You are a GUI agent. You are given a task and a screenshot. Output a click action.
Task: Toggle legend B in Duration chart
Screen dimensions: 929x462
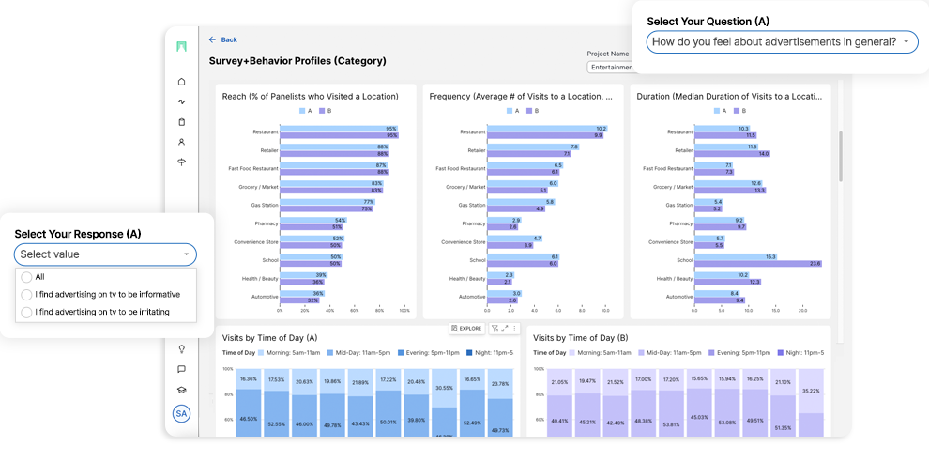pos(739,111)
